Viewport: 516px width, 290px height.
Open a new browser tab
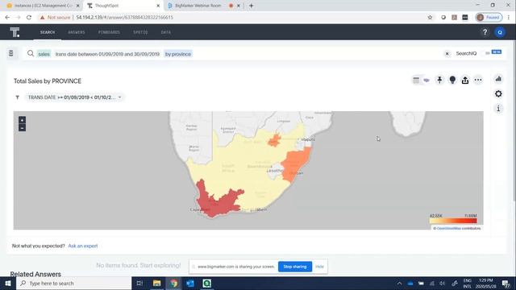pyautogui.click(x=251, y=6)
